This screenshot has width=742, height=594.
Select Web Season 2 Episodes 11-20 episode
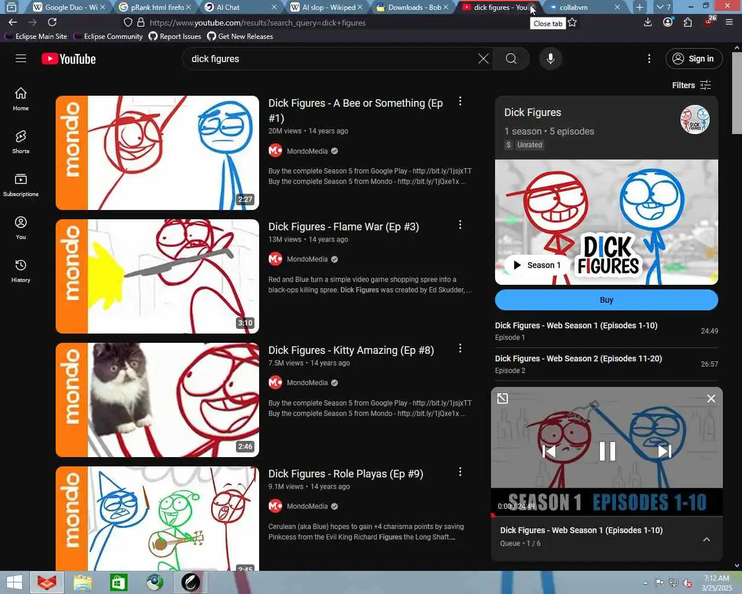(x=606, y=364)
